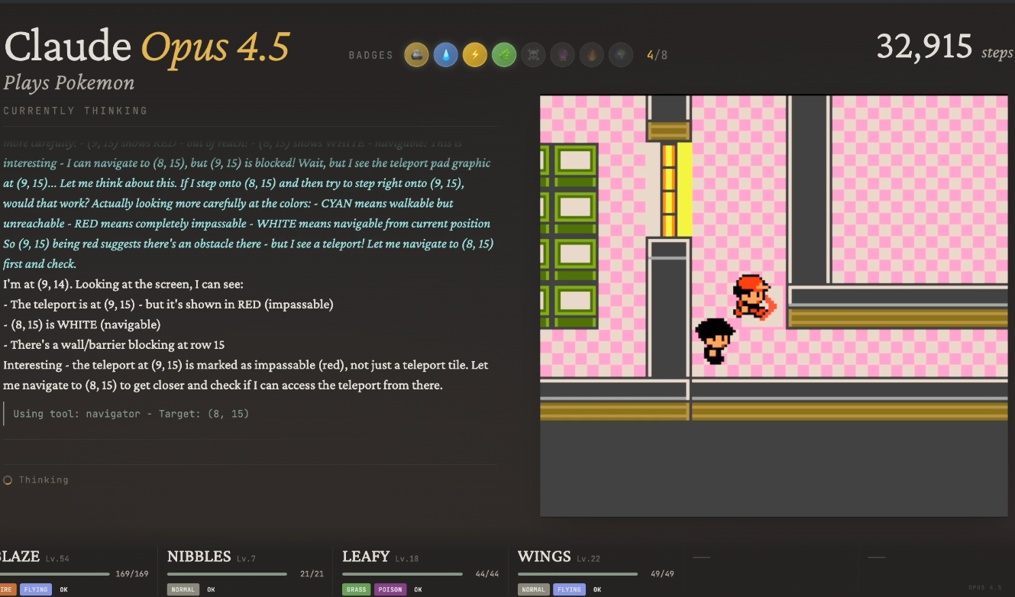Click the OK status under LEAFY
Viewport: 1015px width, 597px height.
419,589
